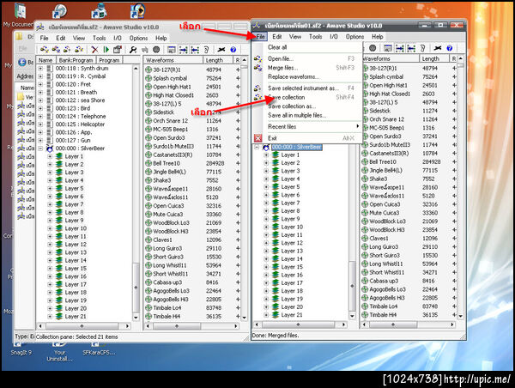
Task: Open Recent files submenu arrow
Action: pyautogui.click(x=357, y=127)
